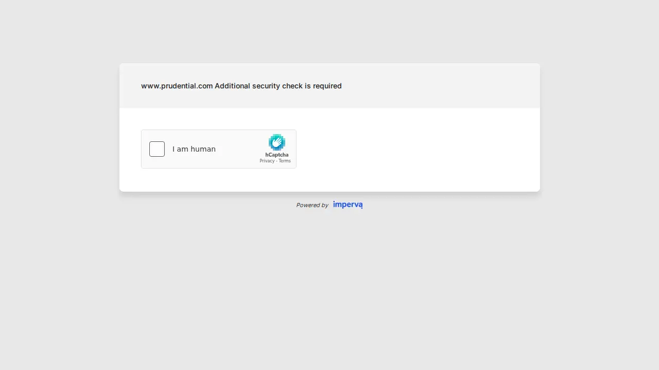Open the hCaptcha Terms link
This screenshot has width=659, height=370.
click(x=285, y=161)
